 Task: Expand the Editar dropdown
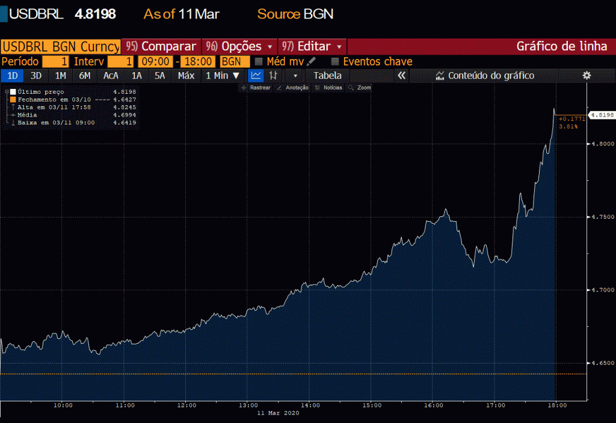313,46
